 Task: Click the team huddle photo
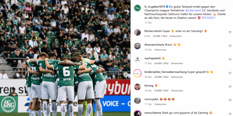click(x=65, y=58)
